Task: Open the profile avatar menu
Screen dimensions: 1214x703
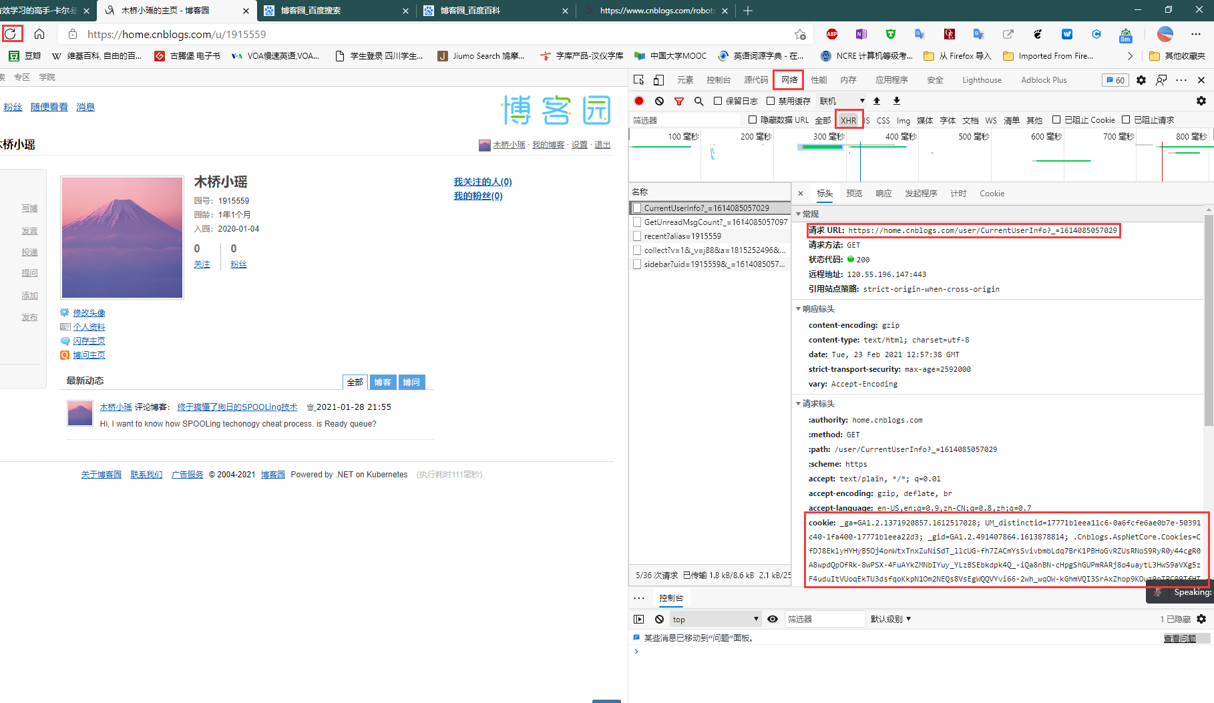Action: [x=1165, y=34]
